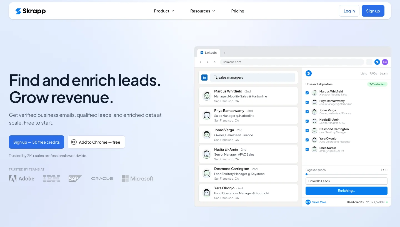Click the SAP logo
400x227 pixels.
(x=75, y=179)
